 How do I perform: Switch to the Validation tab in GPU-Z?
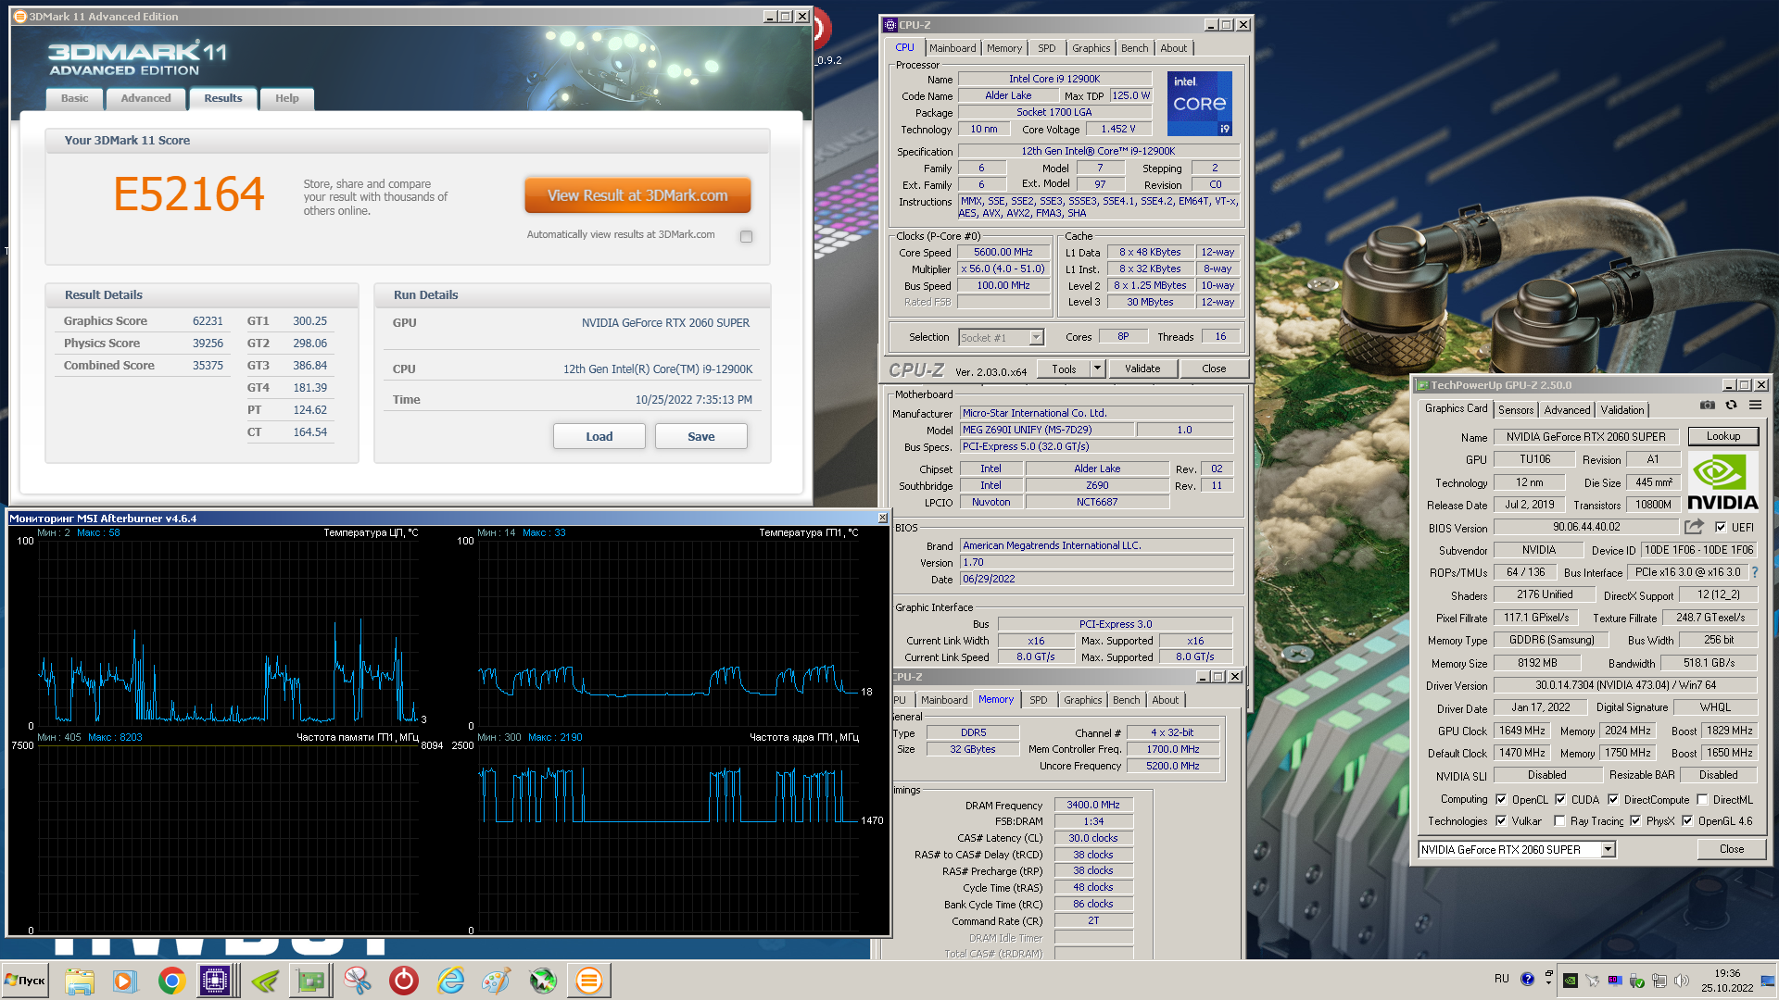pos(1622,410)
